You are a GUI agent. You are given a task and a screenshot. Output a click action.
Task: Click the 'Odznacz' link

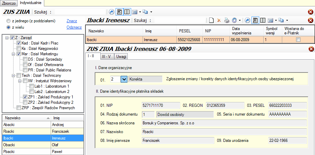(x=74, y=27)
